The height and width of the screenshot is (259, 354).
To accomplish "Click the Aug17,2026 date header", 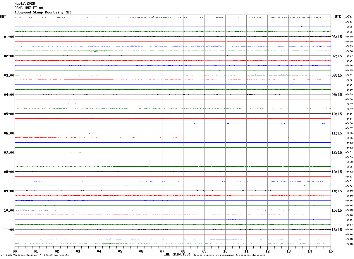I will point(25,4).
